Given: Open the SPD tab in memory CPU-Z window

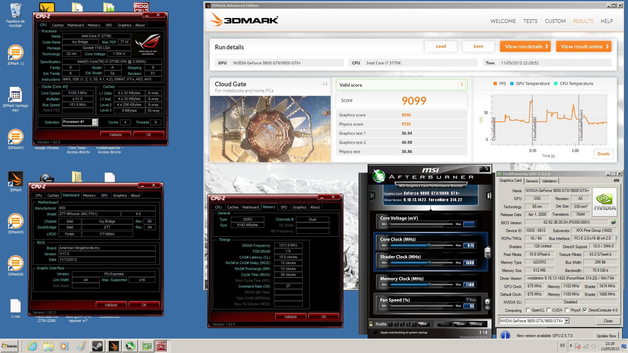Looking at the screenshot, I should click(284, 207).
